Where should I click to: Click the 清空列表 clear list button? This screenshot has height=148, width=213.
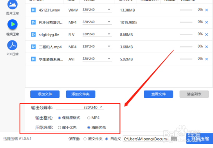tap(194, 94)
